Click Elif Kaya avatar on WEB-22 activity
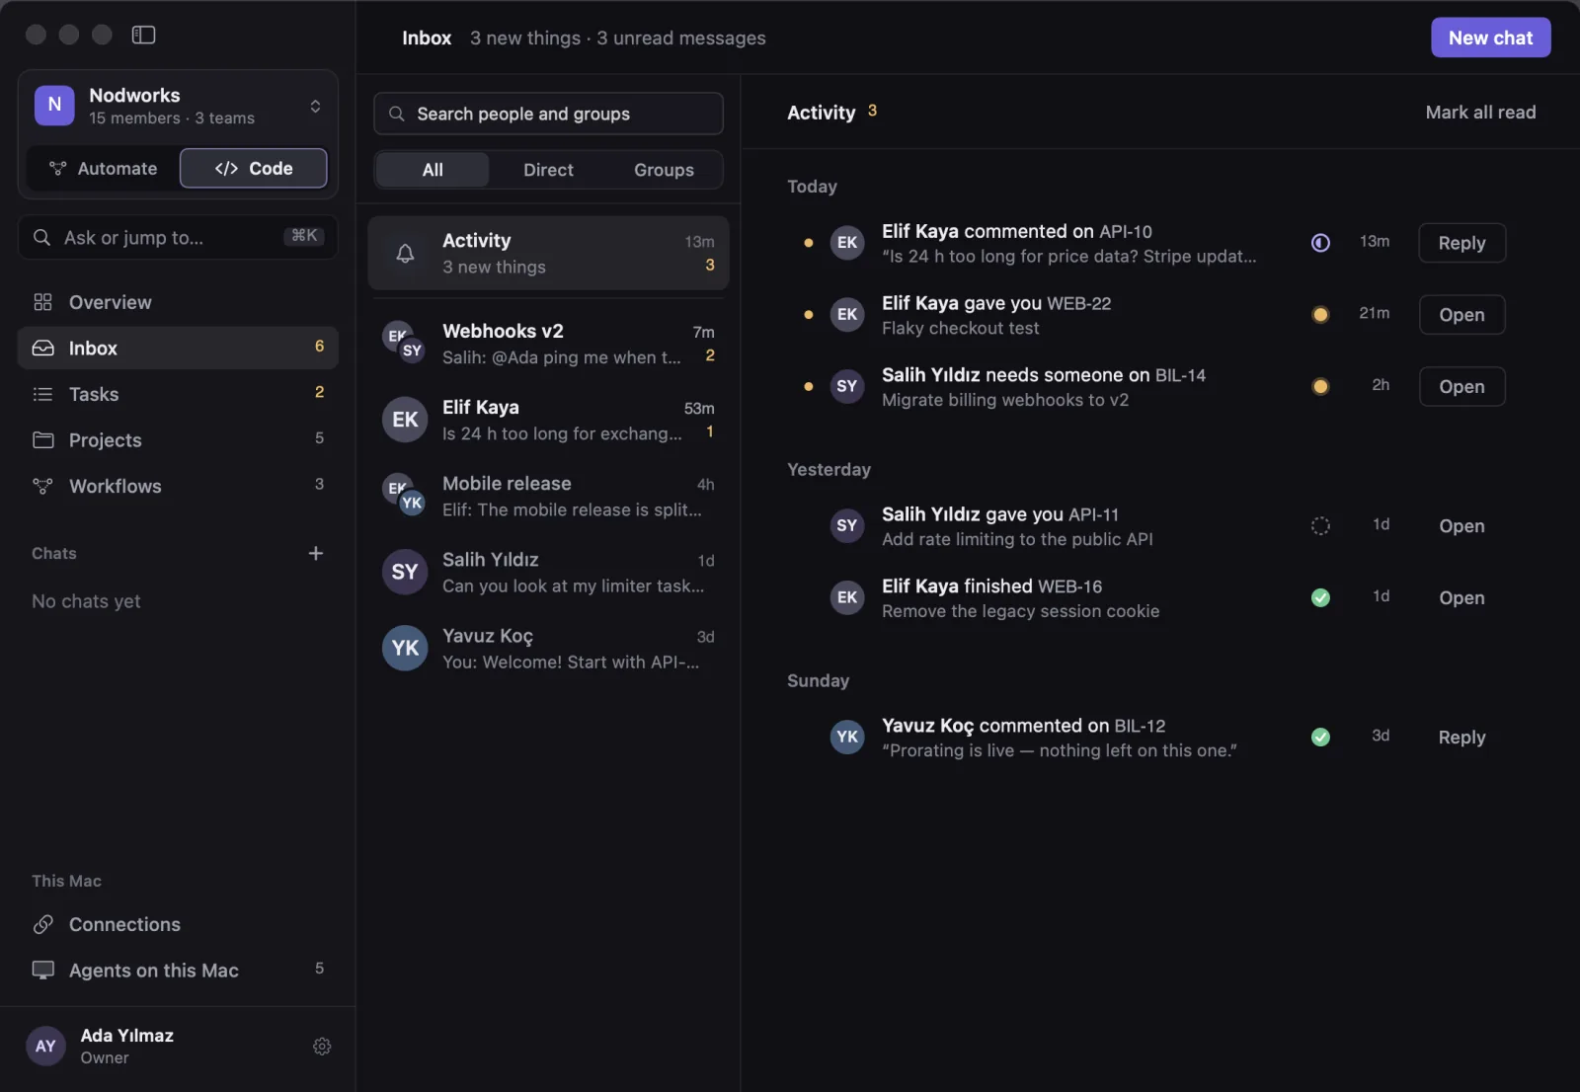The height and width of the screenshot is (1092, 1580). [x=847, y=315]
